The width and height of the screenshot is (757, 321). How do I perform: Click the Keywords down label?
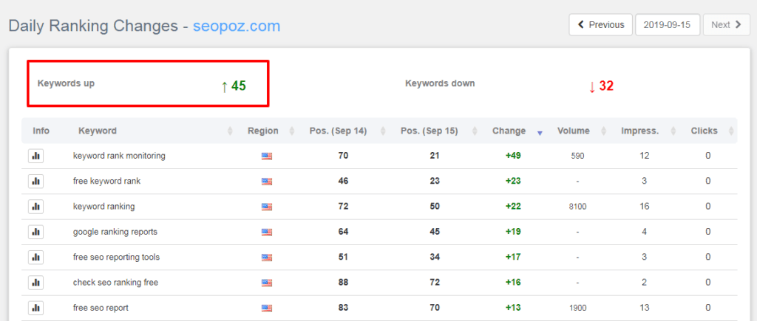point(440,83)
